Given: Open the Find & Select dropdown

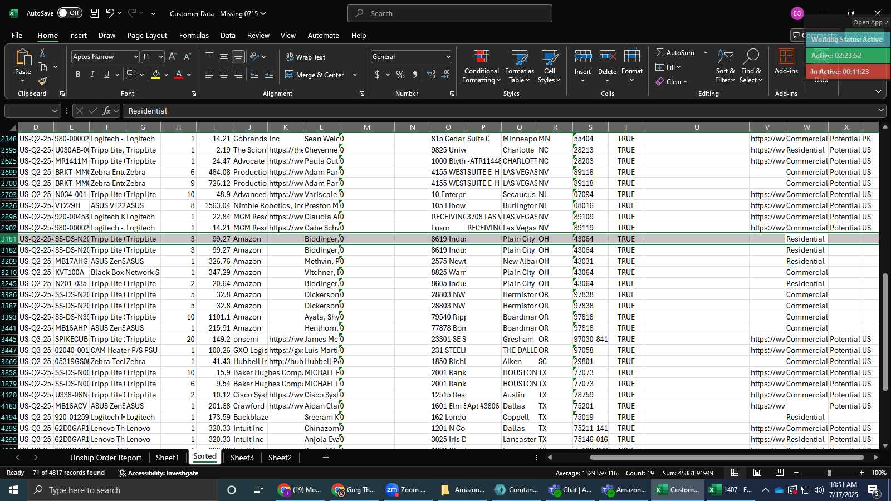Looking at the screenshot, I should pyautogui.click(x=751, y=67).
